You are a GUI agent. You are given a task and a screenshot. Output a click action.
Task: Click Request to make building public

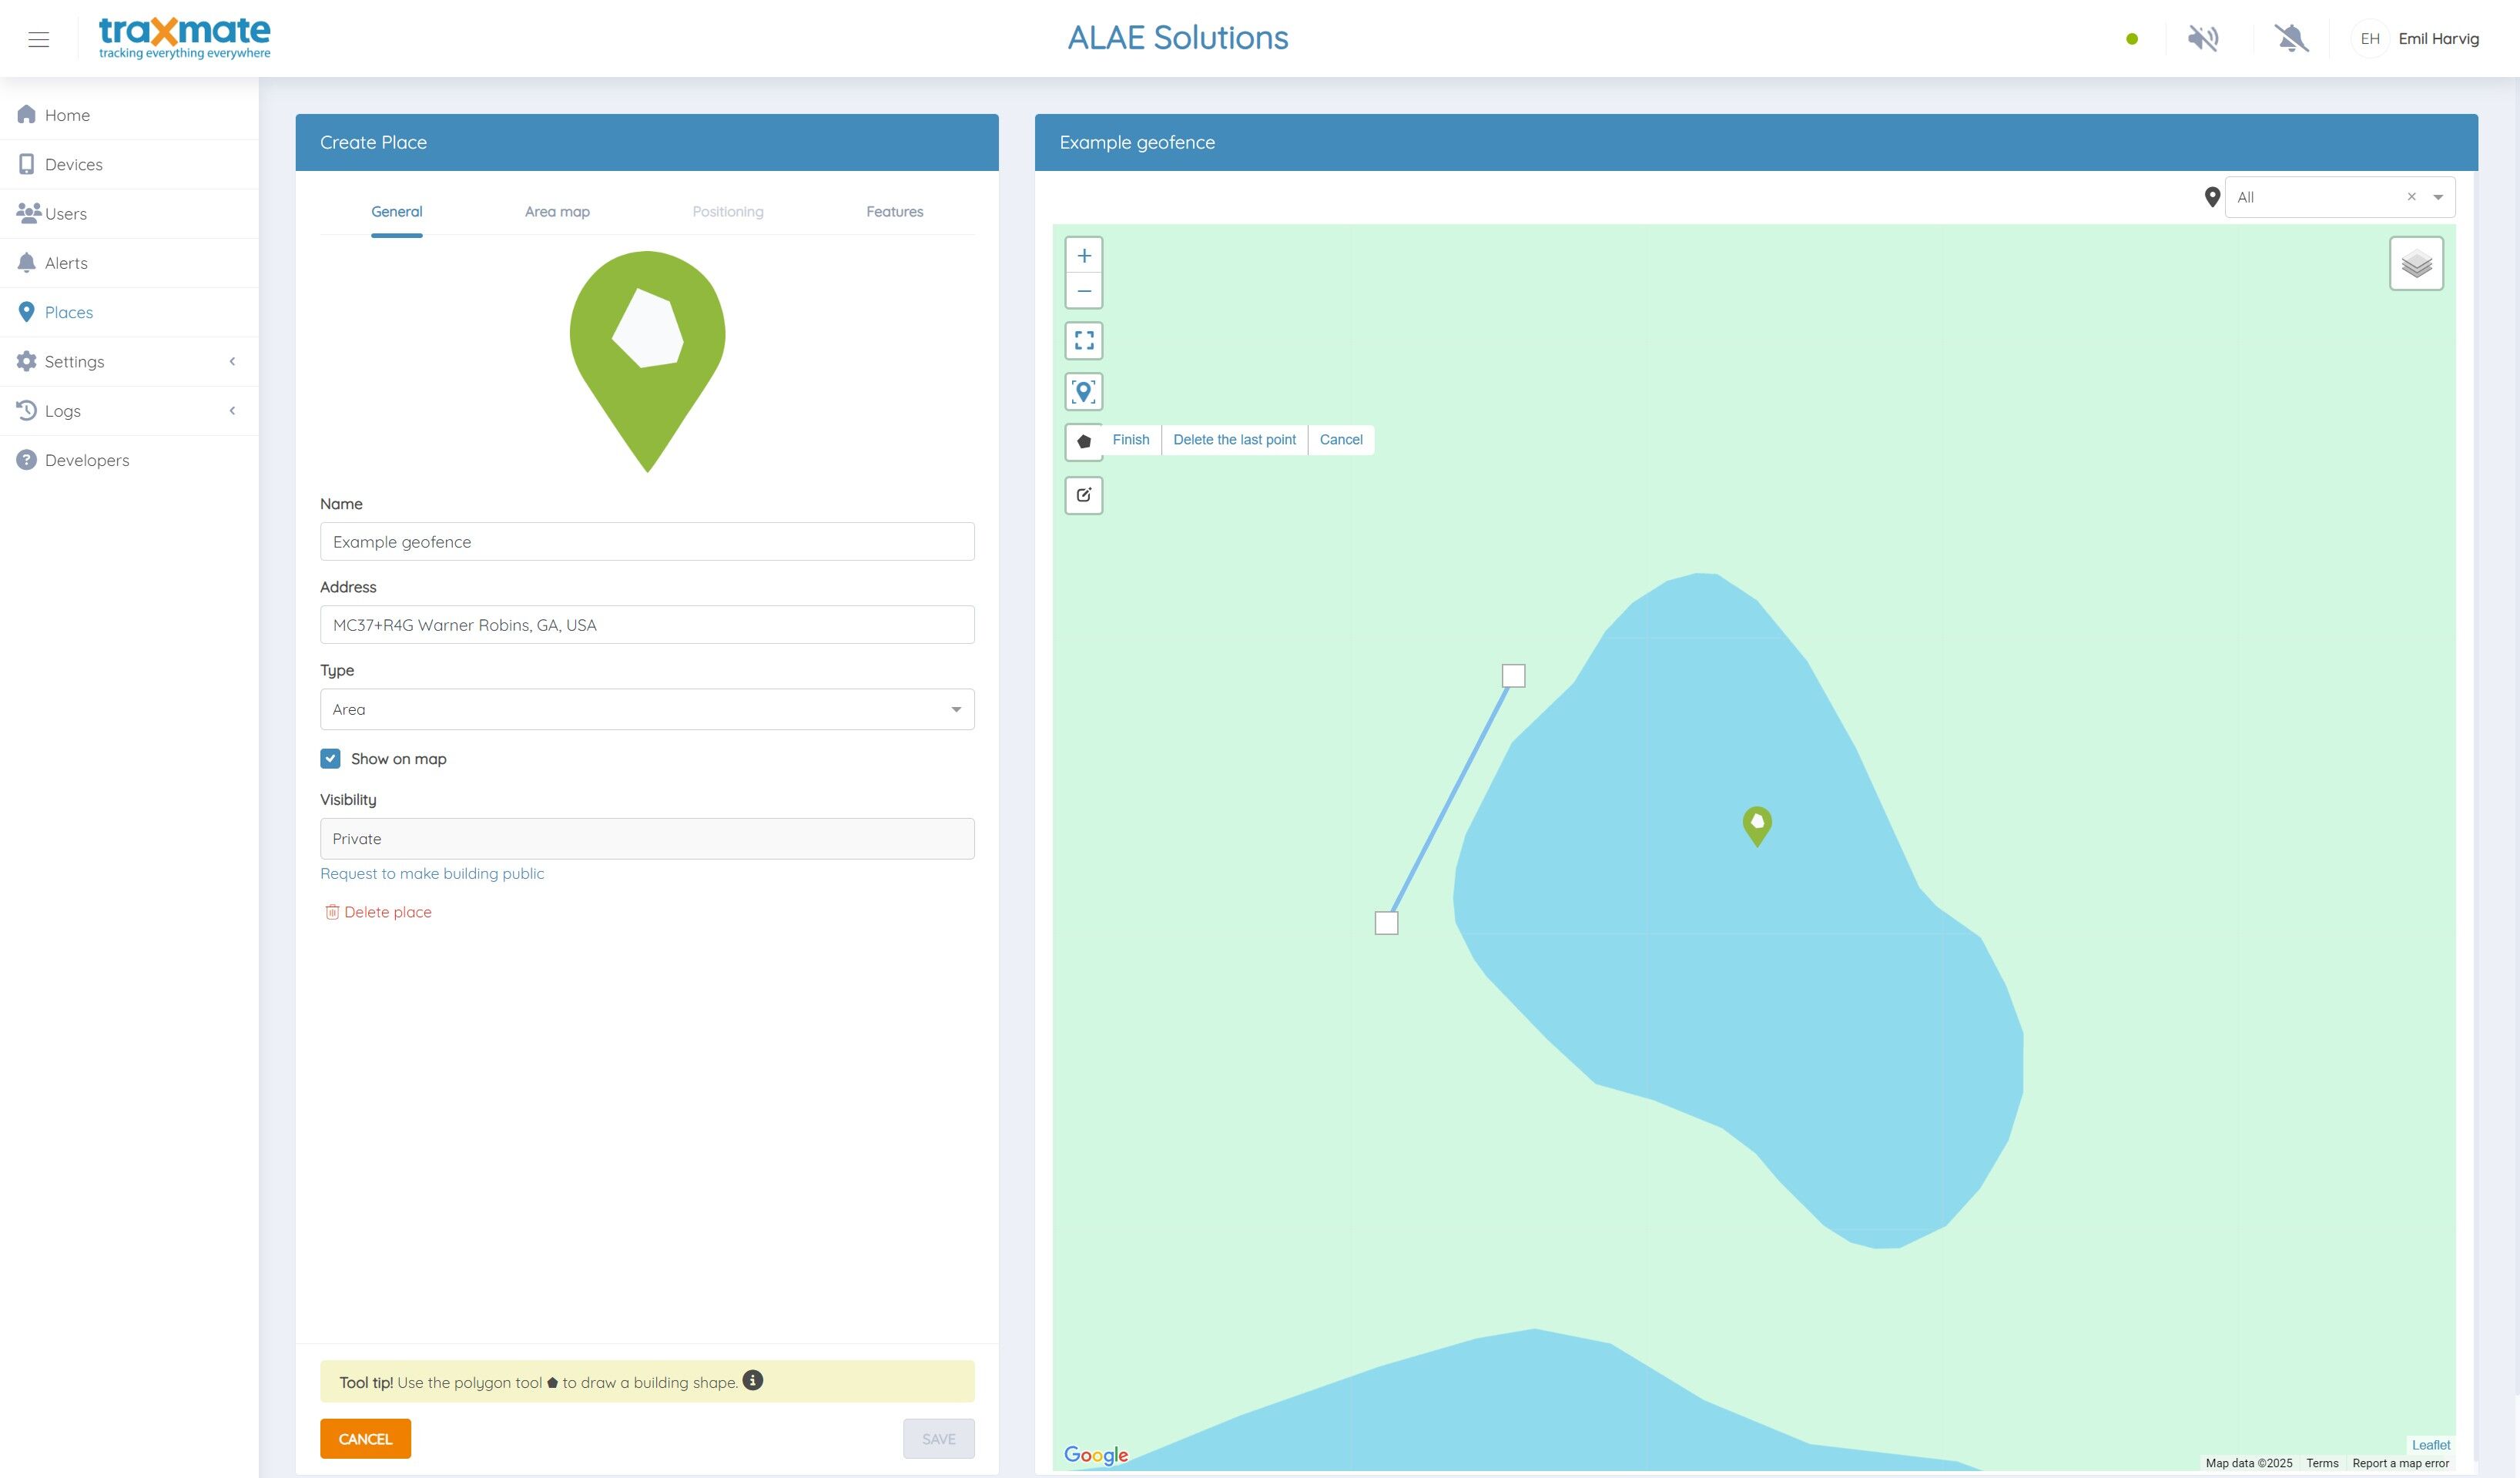click(x=432, y=873)
